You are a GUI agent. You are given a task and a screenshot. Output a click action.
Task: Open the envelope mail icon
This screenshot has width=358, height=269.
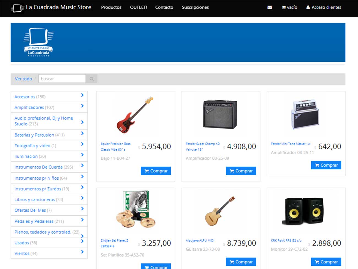click(270, 7)
